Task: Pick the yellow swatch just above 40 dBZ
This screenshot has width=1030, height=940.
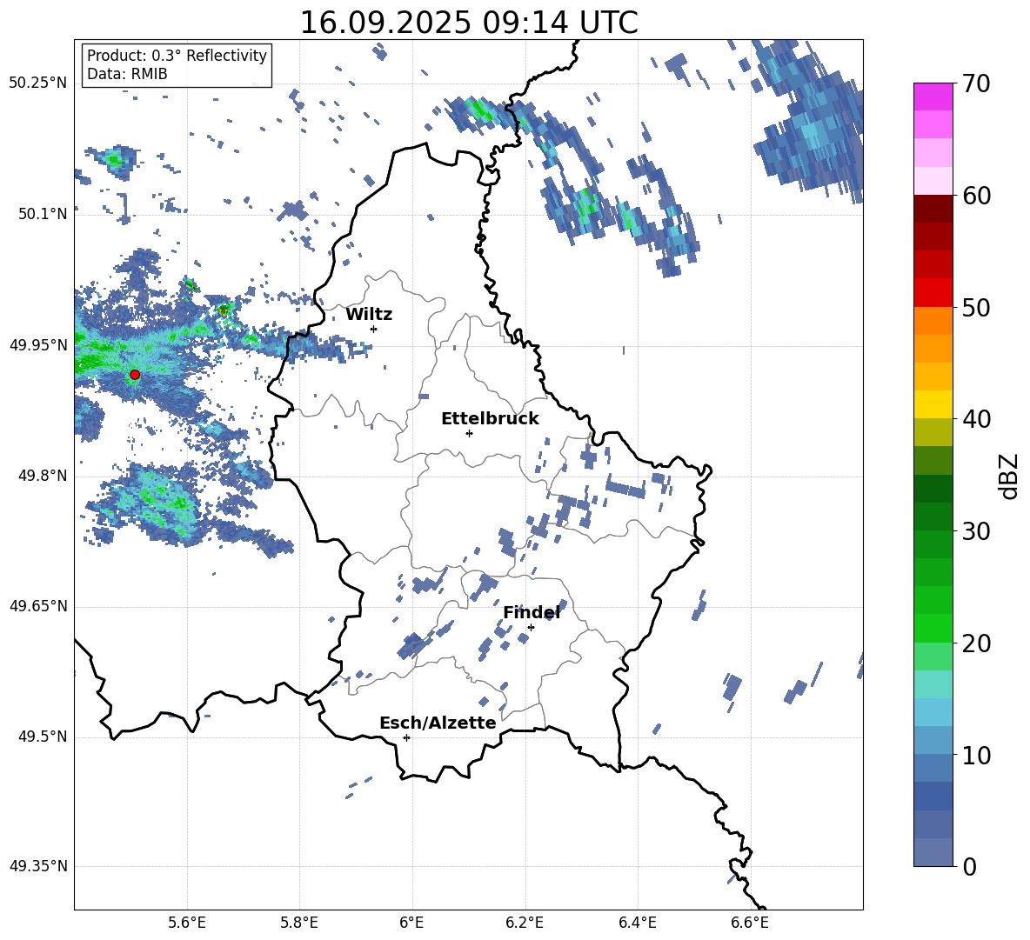Action: pos(933,404)
